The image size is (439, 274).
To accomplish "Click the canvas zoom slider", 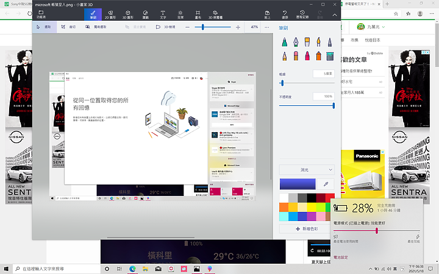I will click(x=213, y=27).
